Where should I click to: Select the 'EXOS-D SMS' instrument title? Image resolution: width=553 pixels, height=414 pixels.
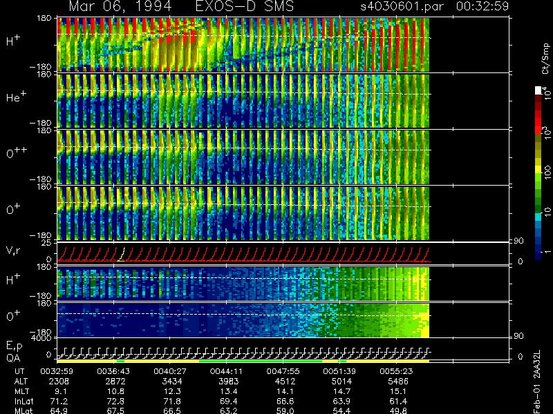click(244, 6)
